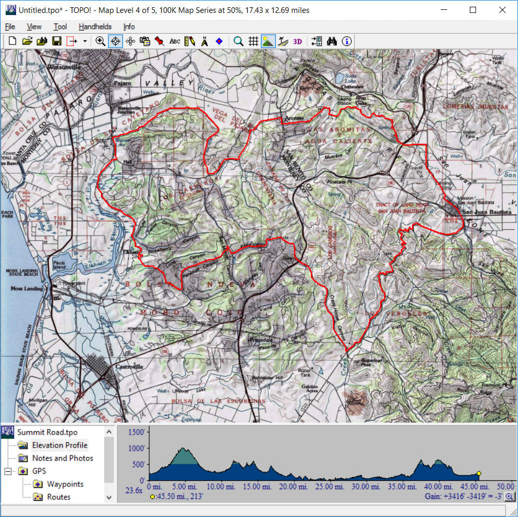The width and height of the screenshot is (518, 517).
Task: Toggle the Traveling (move arrows) tool
Action: point(131,41)
